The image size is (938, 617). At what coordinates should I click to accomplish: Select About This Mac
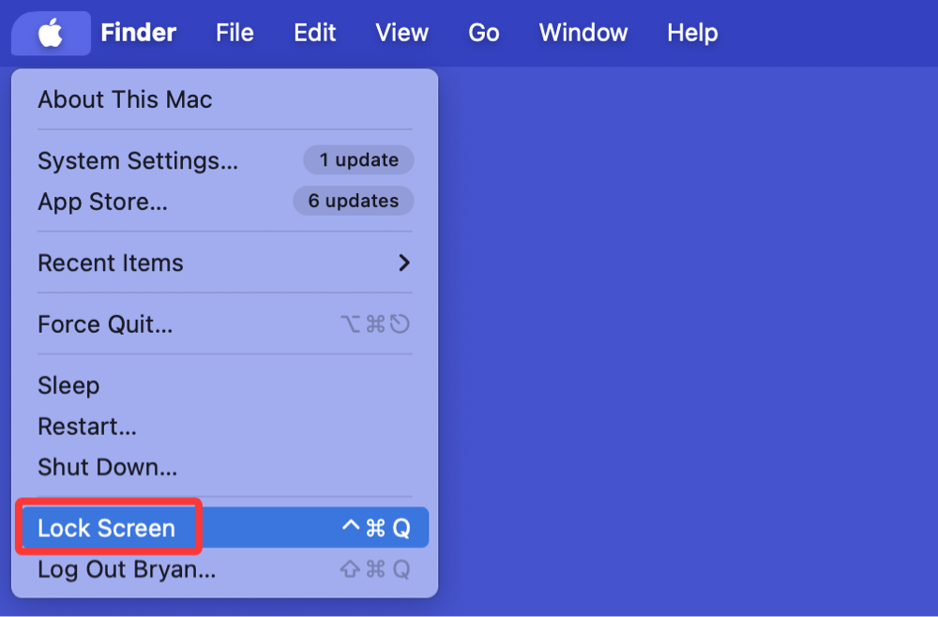click(x=225, y=99)
